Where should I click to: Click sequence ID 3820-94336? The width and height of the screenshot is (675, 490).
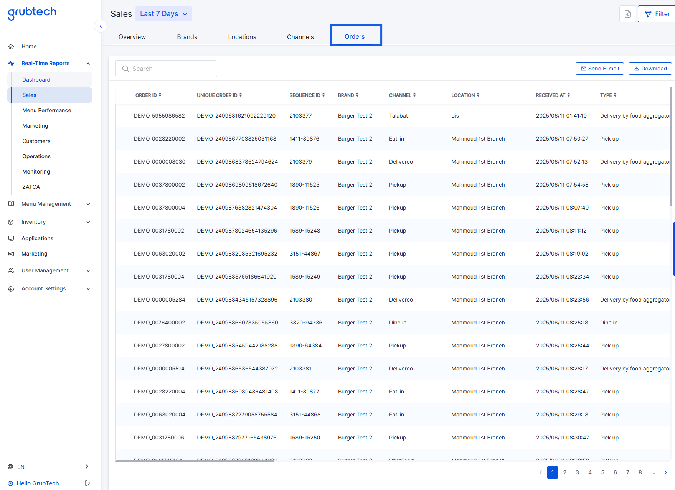[x=306, y=323]
